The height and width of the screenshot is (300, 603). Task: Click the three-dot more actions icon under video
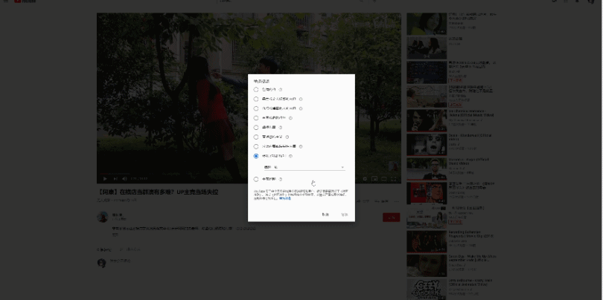[x=397, y=201]
